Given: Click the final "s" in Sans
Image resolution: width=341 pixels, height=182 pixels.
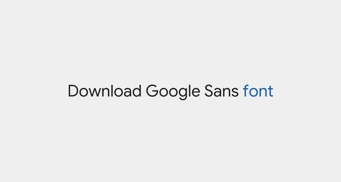Looking at the screenshot, I should point(235,92).
